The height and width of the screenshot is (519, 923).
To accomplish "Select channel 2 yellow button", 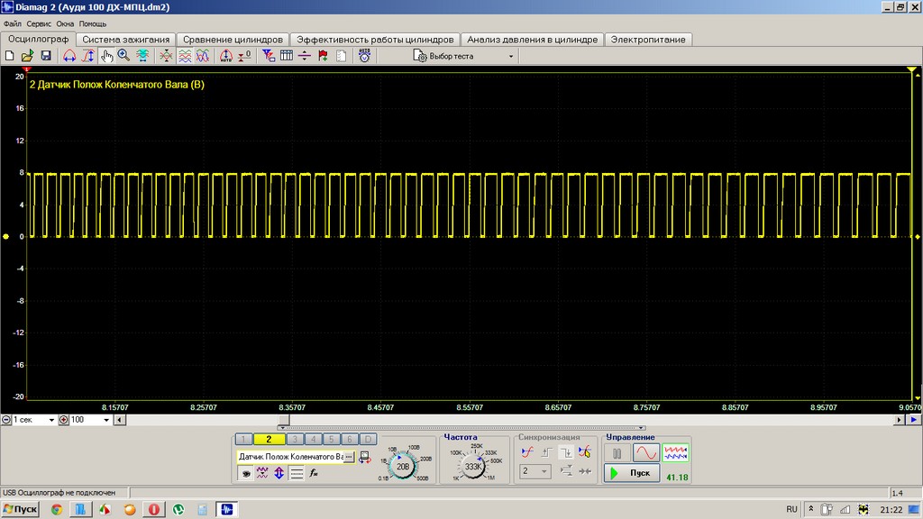I will click(x=269, y=439).
